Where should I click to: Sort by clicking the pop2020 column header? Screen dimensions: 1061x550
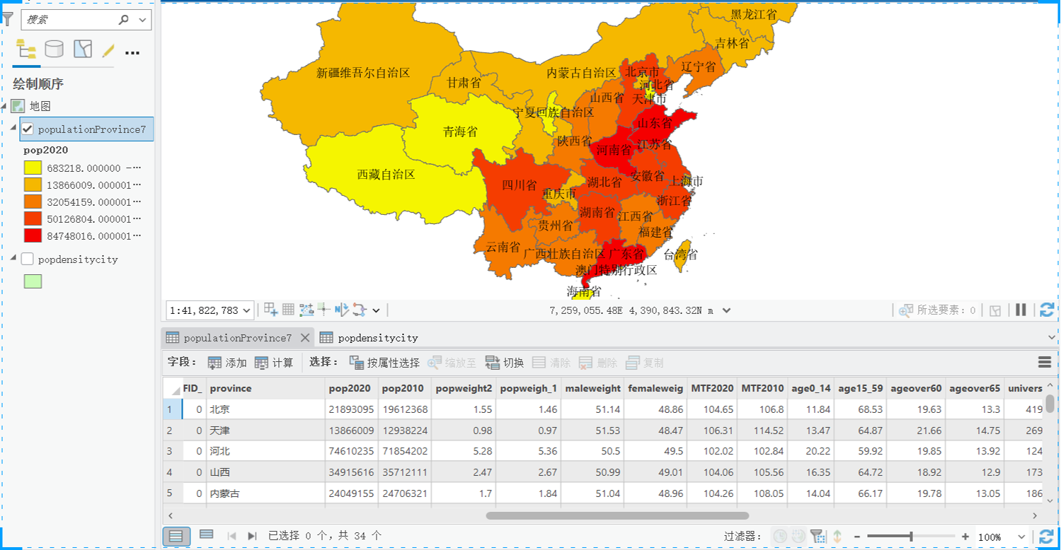point(351,388)
